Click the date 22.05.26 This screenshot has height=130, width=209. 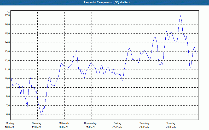point(117,127)
